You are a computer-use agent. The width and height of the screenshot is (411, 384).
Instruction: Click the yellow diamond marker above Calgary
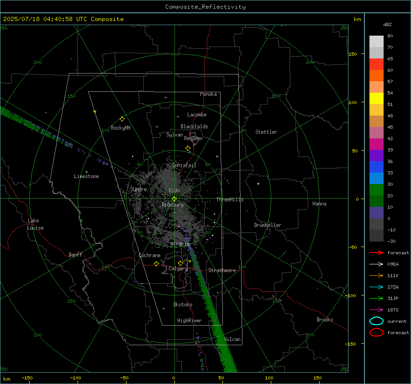tap(180, 263)
